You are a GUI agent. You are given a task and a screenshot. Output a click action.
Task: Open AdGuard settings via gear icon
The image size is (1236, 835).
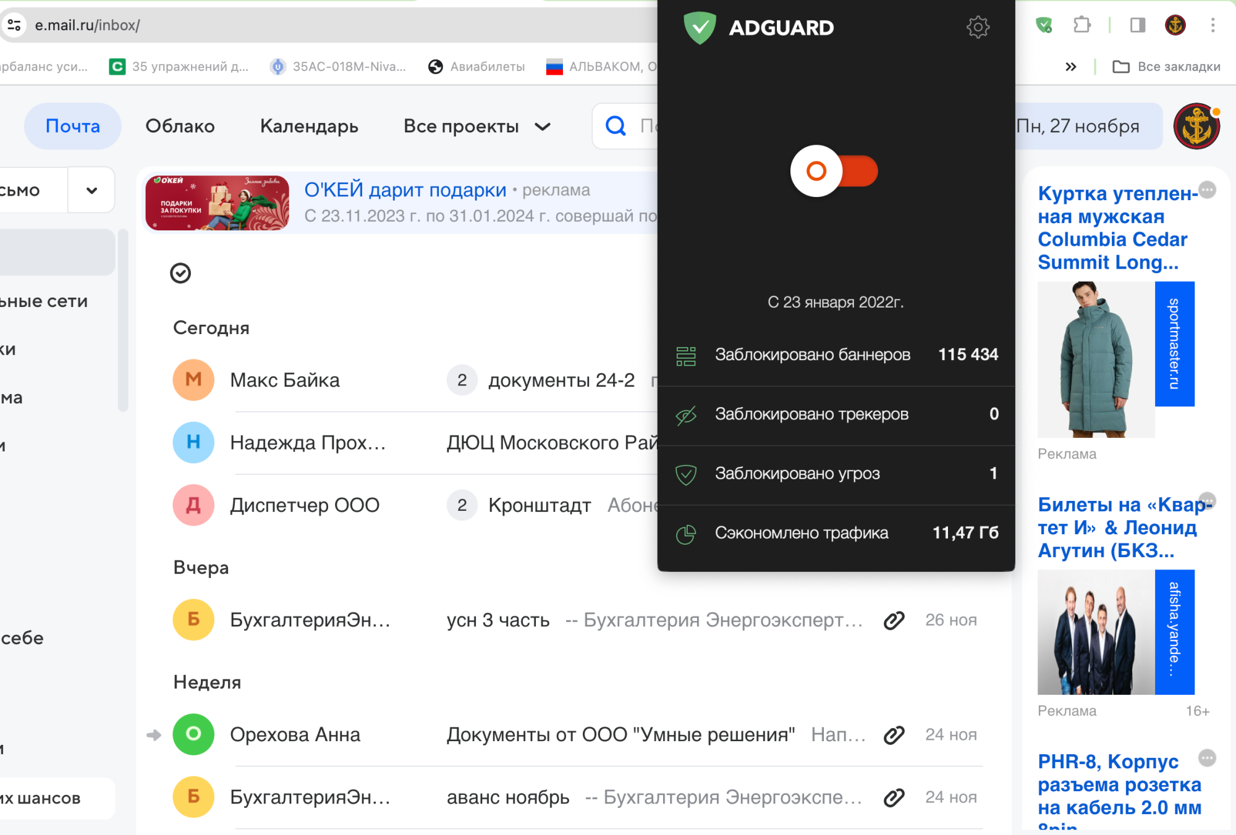coord(978,27)
